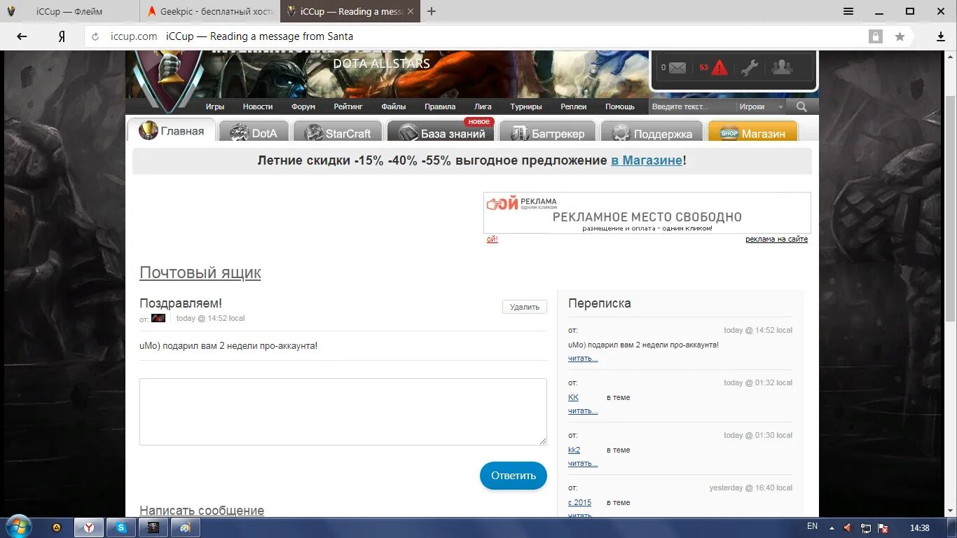Open Форум in top menu
The height and width of the screenshot is (538, 957).
tap(303, 106)
